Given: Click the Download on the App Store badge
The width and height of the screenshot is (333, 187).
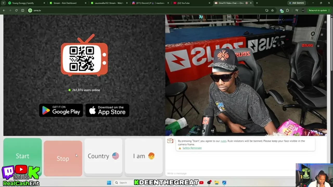Looking at the screenshot, I should (107, 110).
